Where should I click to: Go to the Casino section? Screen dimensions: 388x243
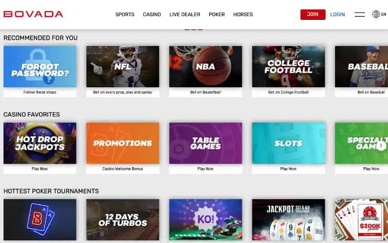[152, 15]
